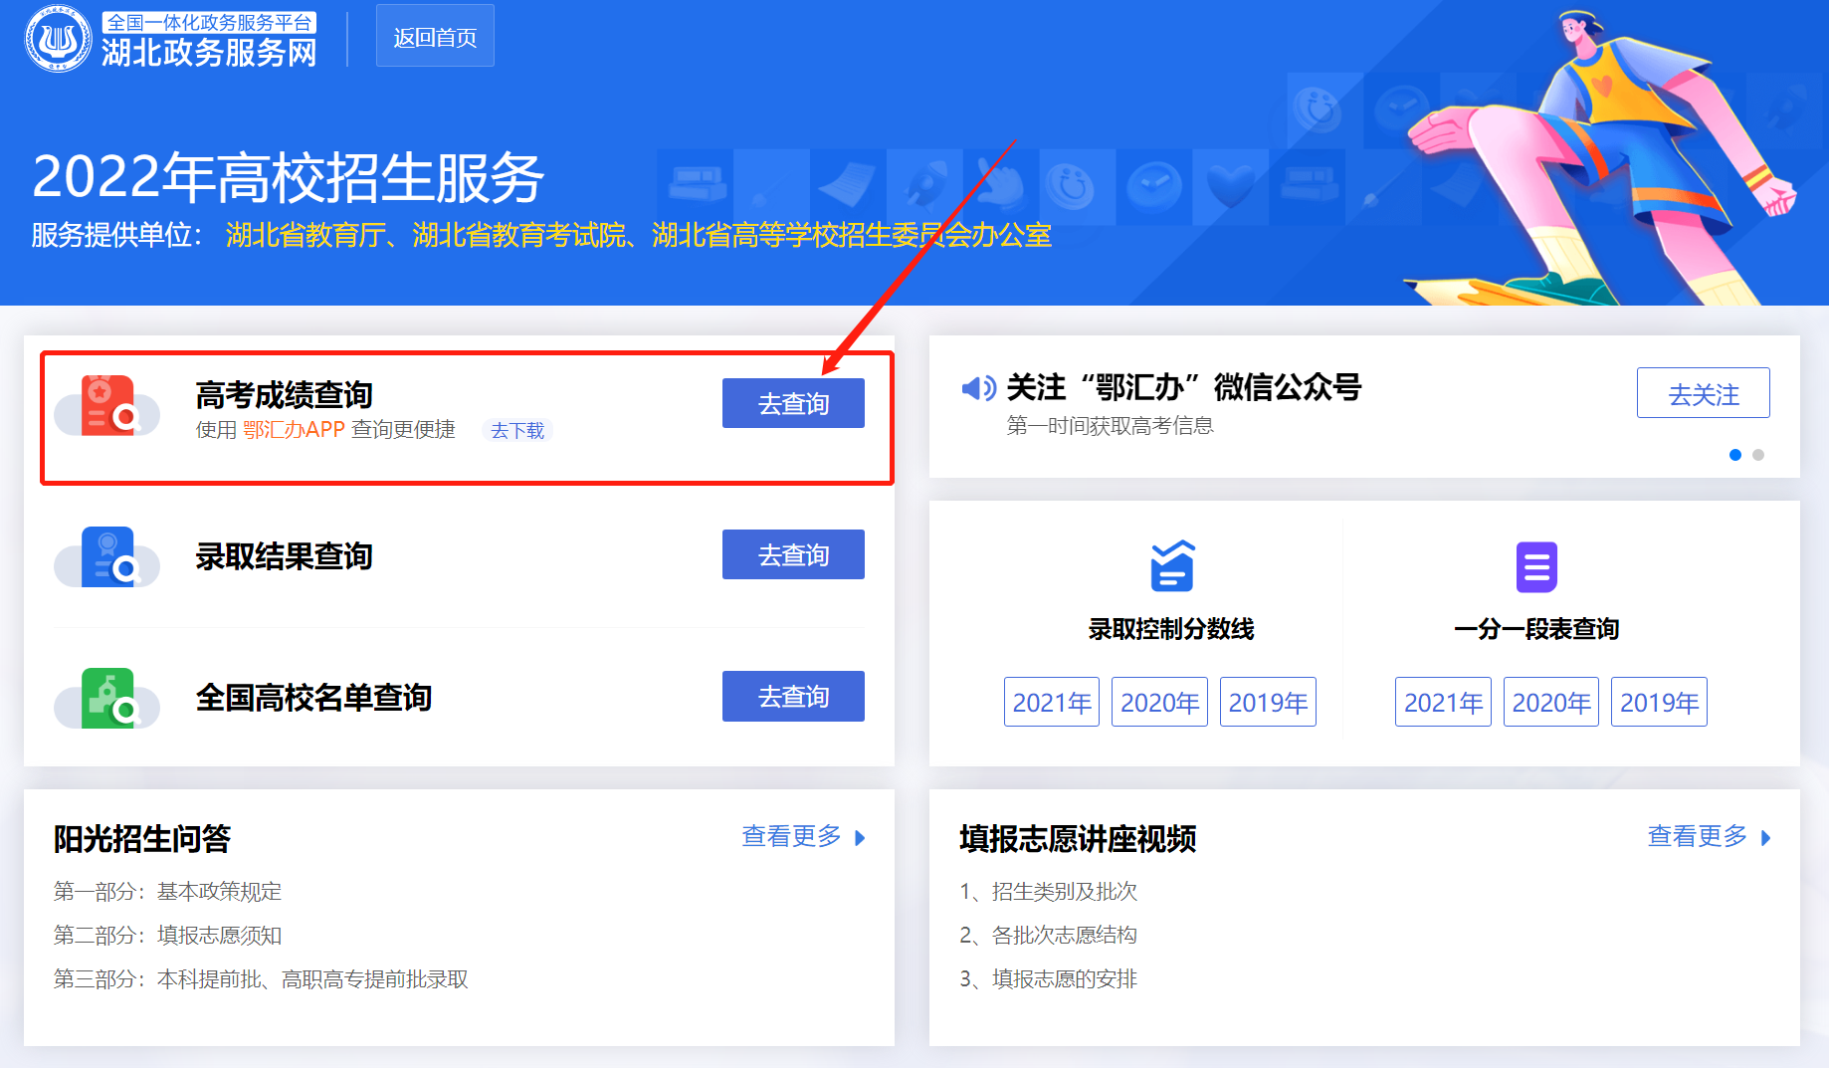Open 第二部分：填报志愿须知

167,936
